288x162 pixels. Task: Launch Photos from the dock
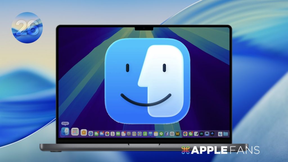[107, 134]
